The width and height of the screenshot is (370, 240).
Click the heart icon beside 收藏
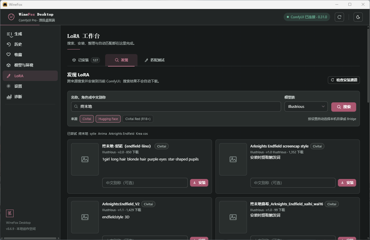coord(9,55)
